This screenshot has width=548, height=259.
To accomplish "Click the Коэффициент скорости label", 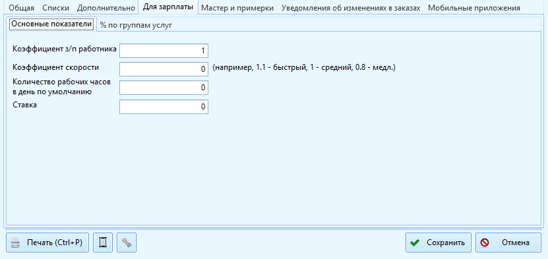I will (56, 67).
